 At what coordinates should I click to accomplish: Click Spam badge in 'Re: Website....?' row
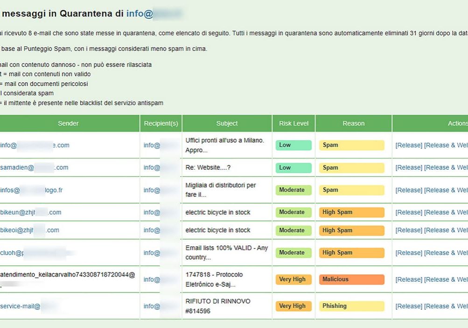[x=352, y=168]
